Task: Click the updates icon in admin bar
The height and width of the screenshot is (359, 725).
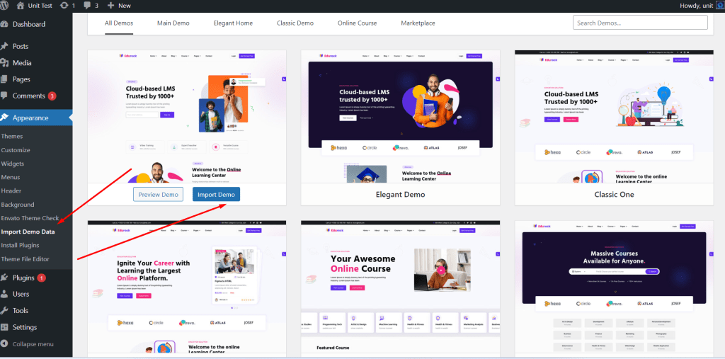Action: (64, 6)
